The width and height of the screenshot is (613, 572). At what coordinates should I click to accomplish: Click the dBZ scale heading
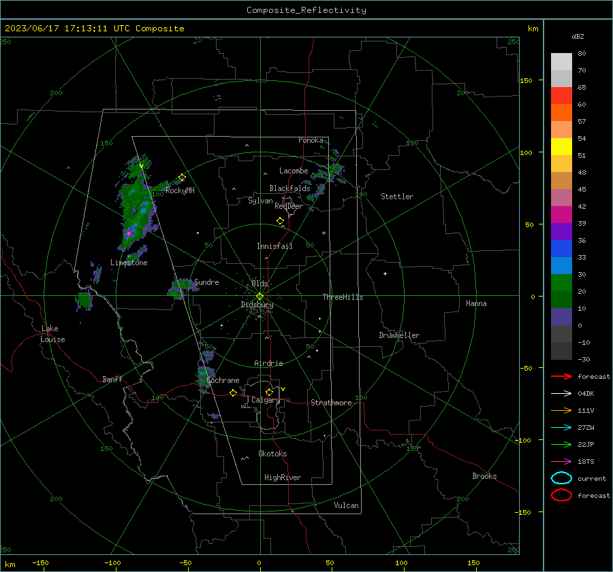tap(578, 36)
